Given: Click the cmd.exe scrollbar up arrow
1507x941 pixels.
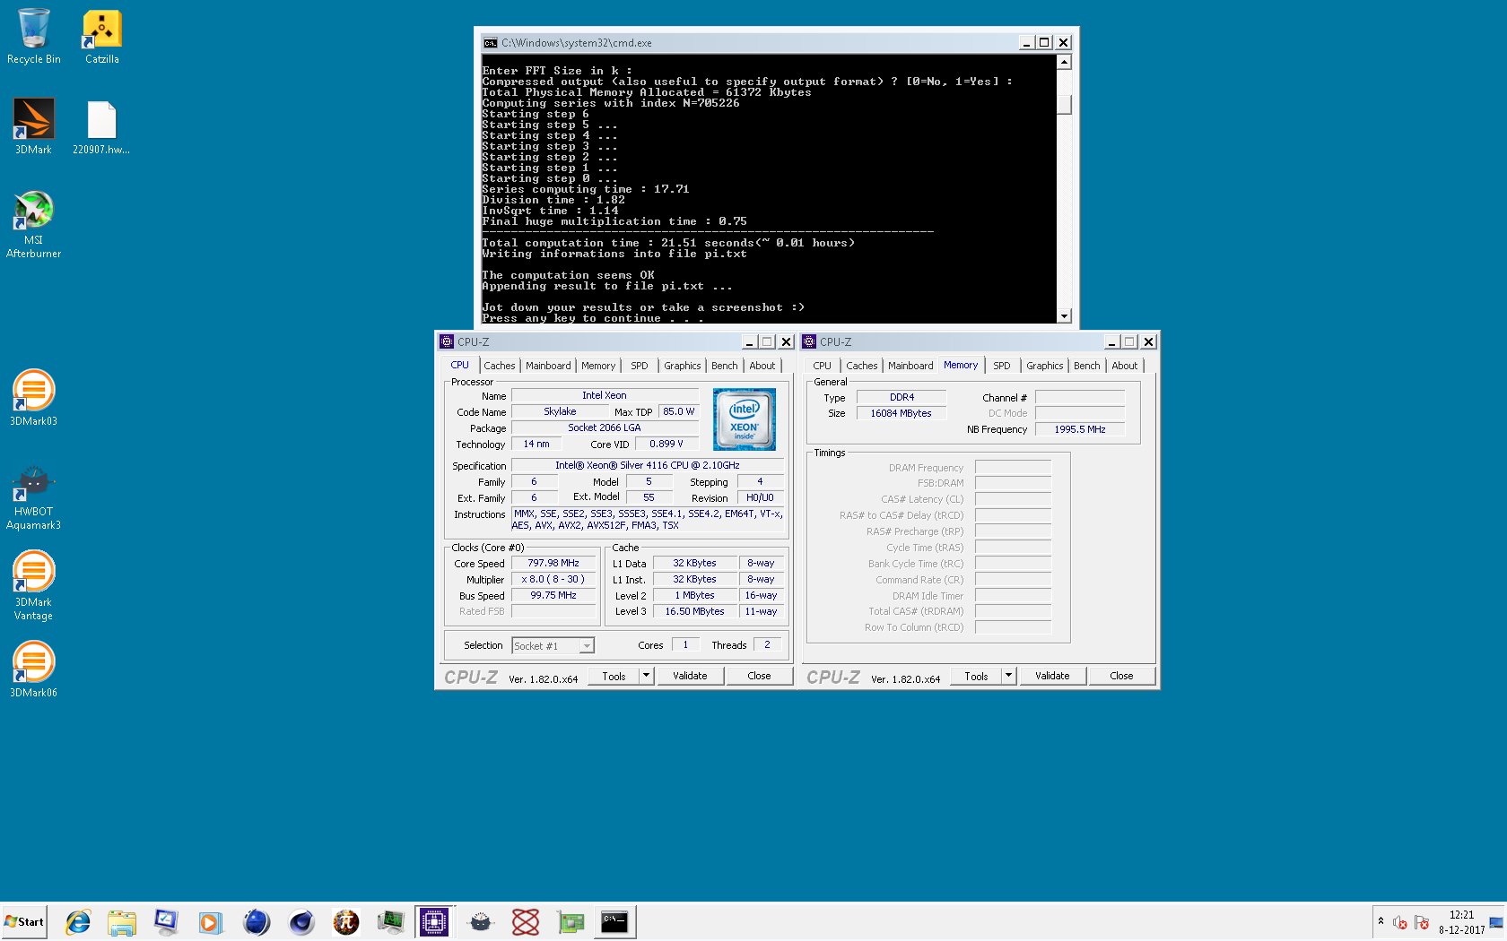Looking at the screenshot, I should [1064, 62].
